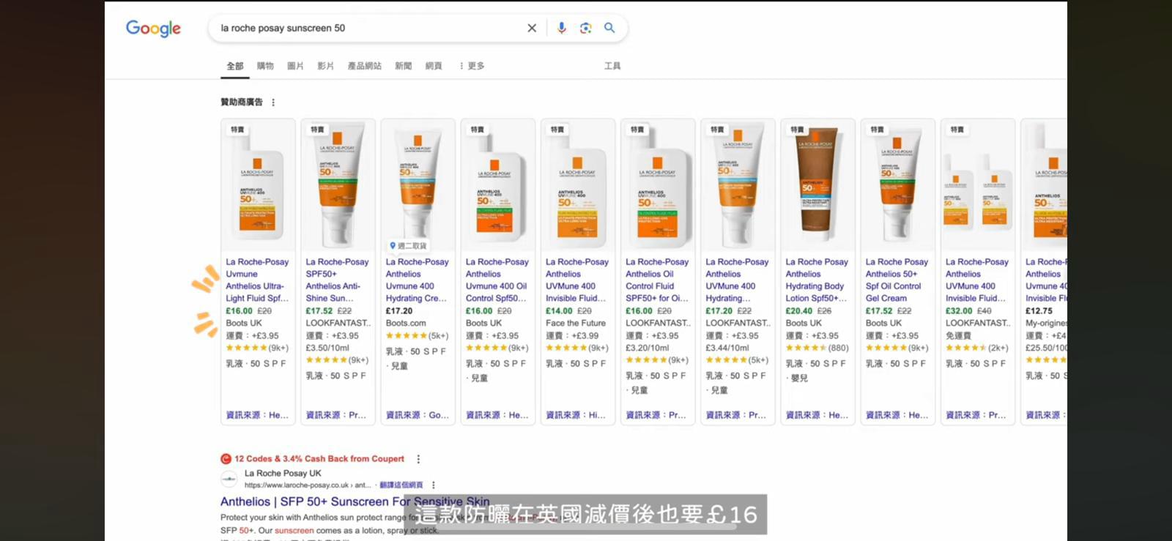Open the three-dot menu beside 贊助商廣告
Viewport: 1172px width, 541px height.
[x=273, y=102]
